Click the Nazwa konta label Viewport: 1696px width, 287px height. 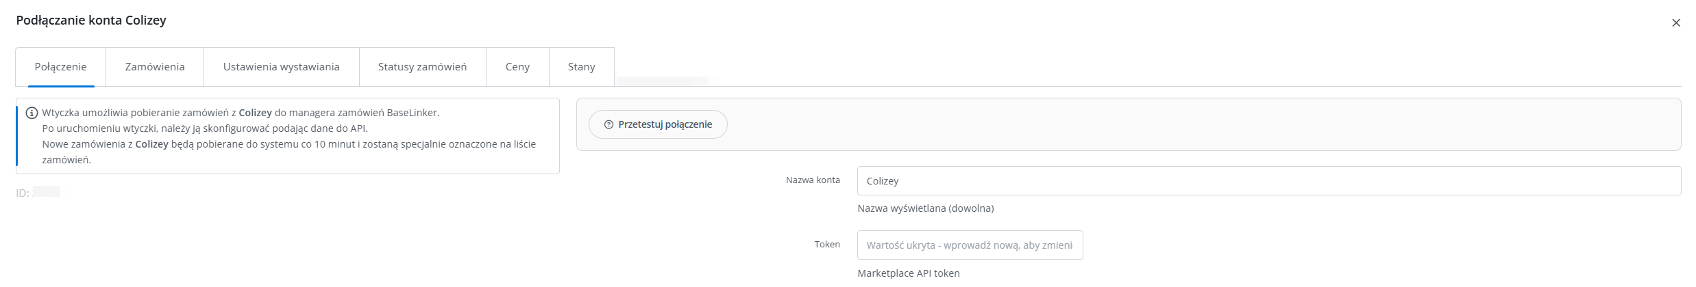click(x=813, y=180)
